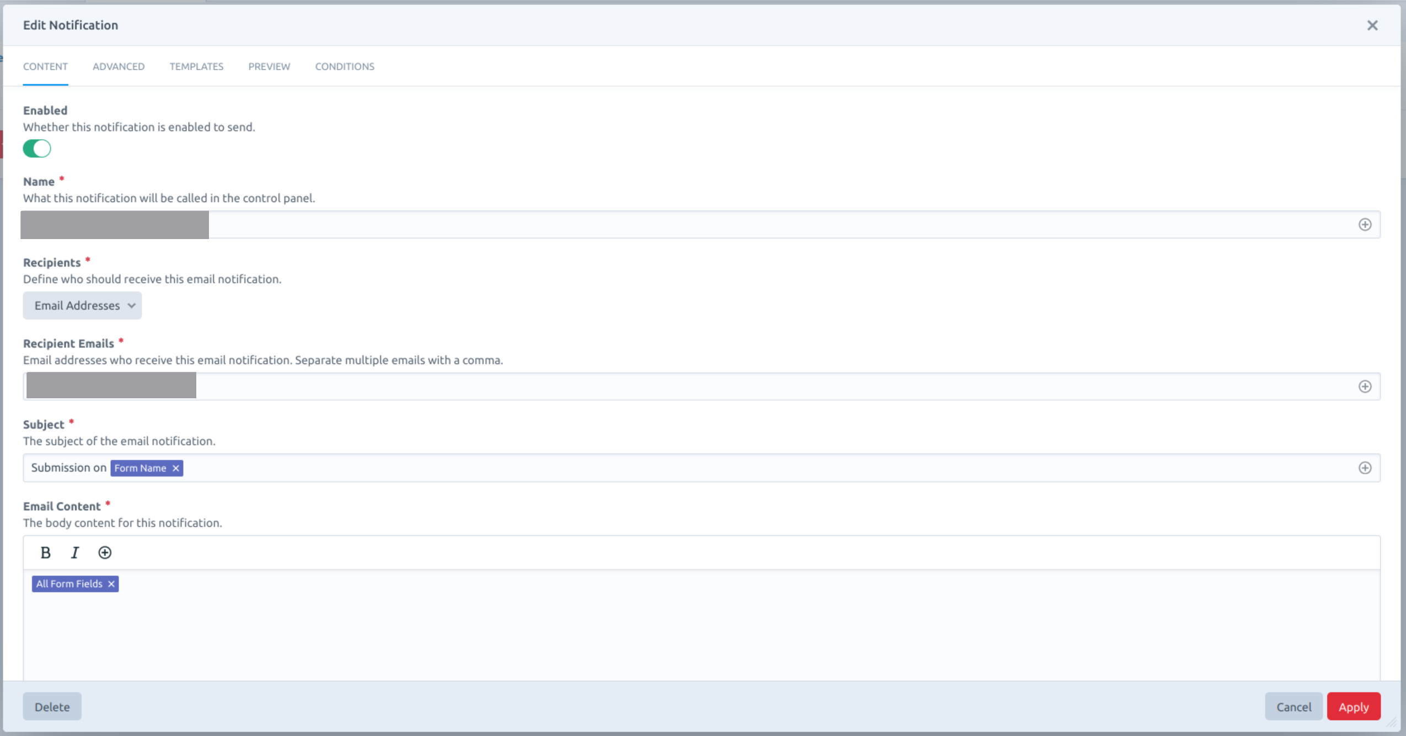The width and height of the screenshot is (1406, 736).
Task: Disable the notification with the Enabled toggle
Action: [36, 148]
